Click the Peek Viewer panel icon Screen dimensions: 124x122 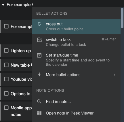coord(39,113)
